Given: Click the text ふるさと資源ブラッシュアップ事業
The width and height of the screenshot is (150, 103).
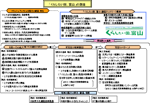Looking at the screenshot, I should point(17,21).
